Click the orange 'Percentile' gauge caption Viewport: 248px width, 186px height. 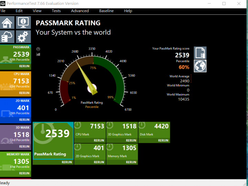pyautogui.click(x=92, y=107)
